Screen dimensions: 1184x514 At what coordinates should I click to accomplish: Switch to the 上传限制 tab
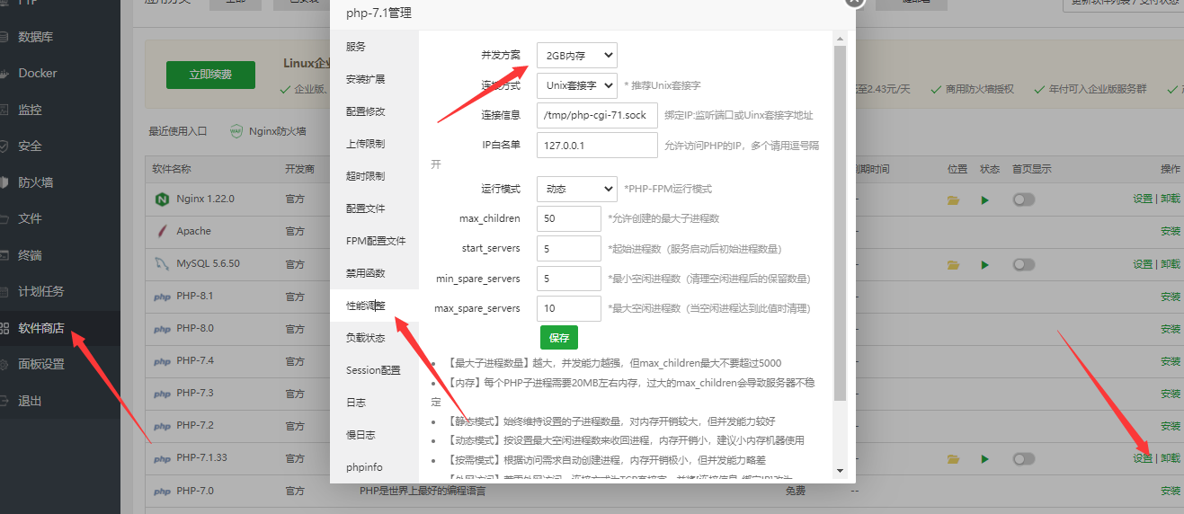coord(374,144)
